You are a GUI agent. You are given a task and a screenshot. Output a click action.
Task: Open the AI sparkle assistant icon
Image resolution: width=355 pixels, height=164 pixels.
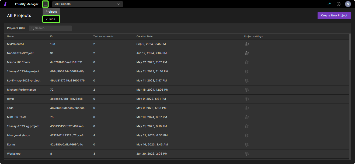pyautogui.click(x=329, y=4)
